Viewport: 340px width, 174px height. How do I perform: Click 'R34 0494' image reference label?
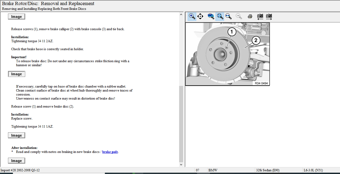261,83
